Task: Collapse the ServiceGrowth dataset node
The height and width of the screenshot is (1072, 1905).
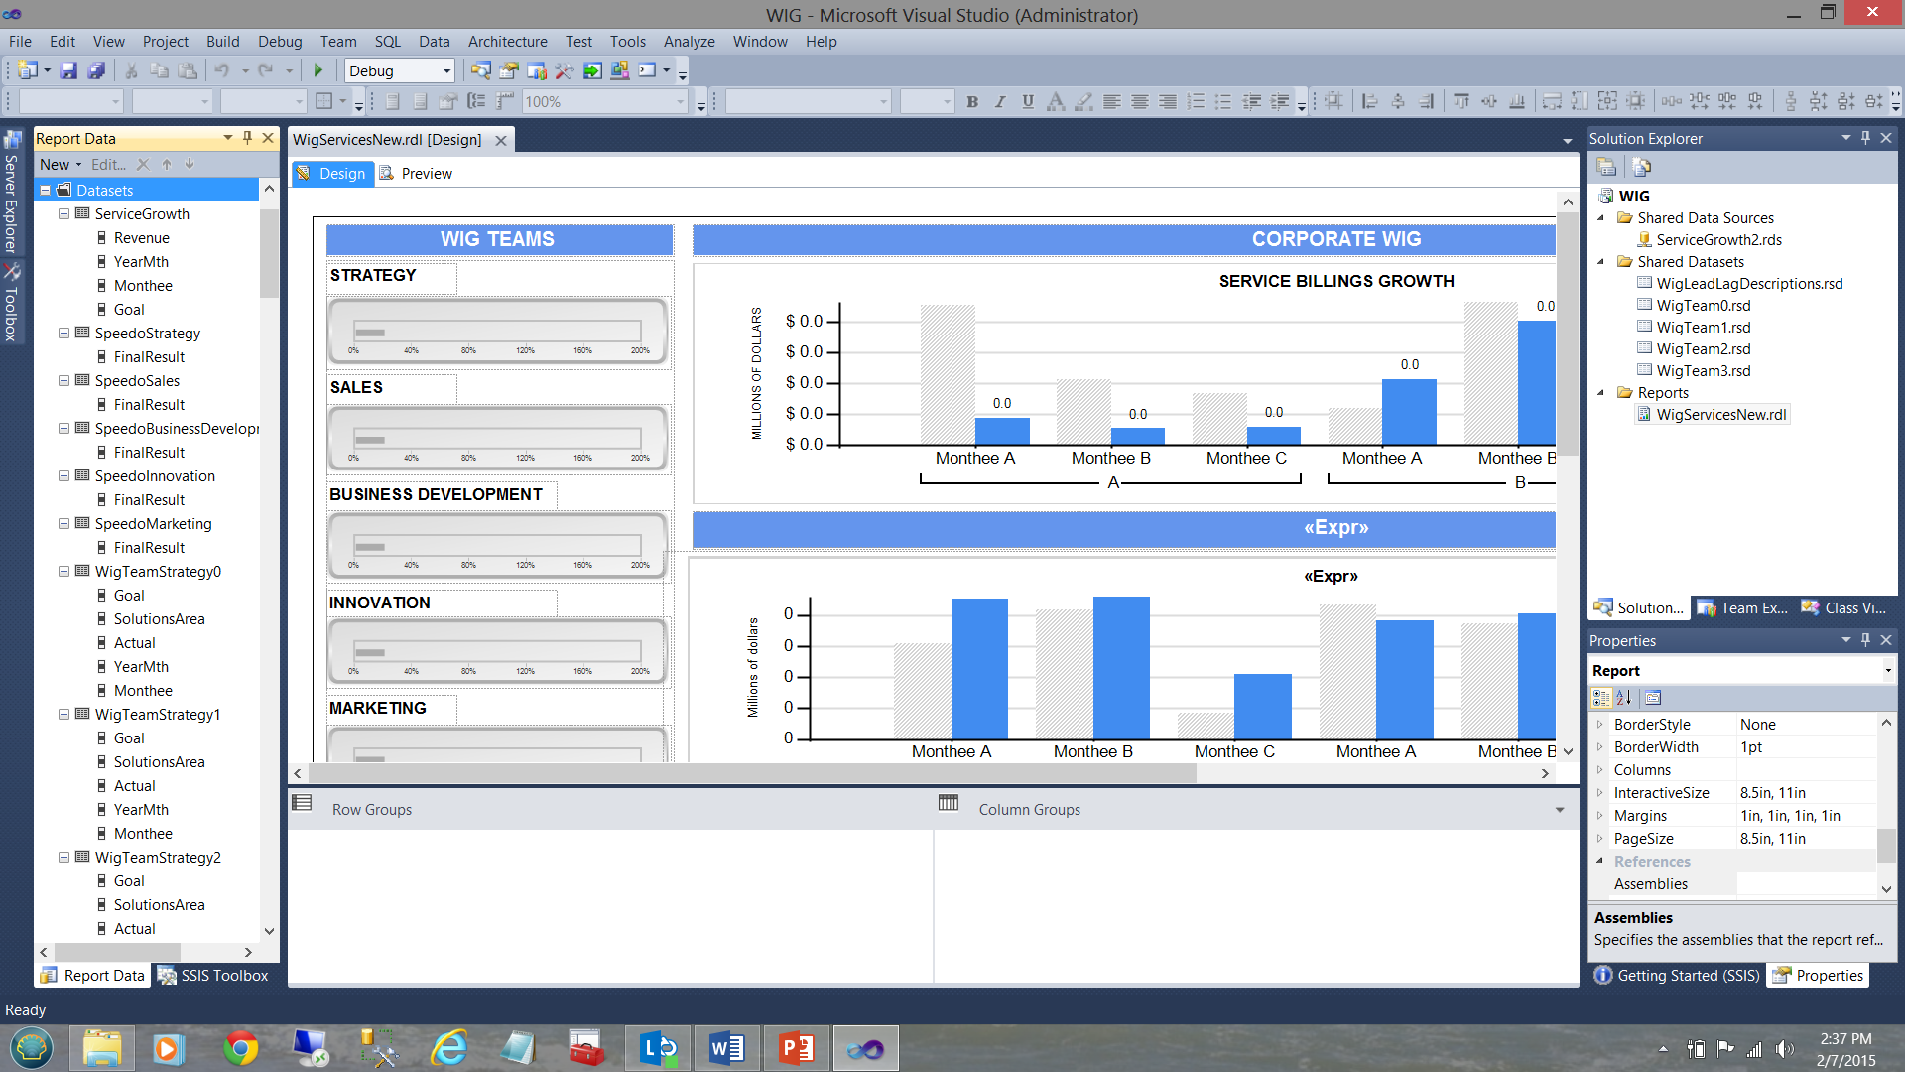Action: (63, 213)
